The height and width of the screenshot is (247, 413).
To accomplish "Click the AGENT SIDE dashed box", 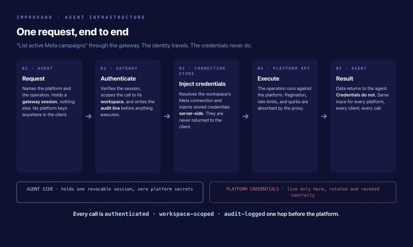I will 110,192.
